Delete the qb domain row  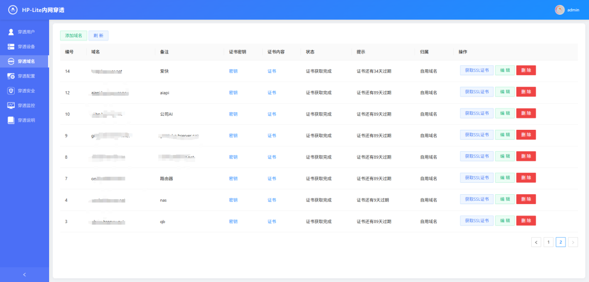tap(526, 221)
